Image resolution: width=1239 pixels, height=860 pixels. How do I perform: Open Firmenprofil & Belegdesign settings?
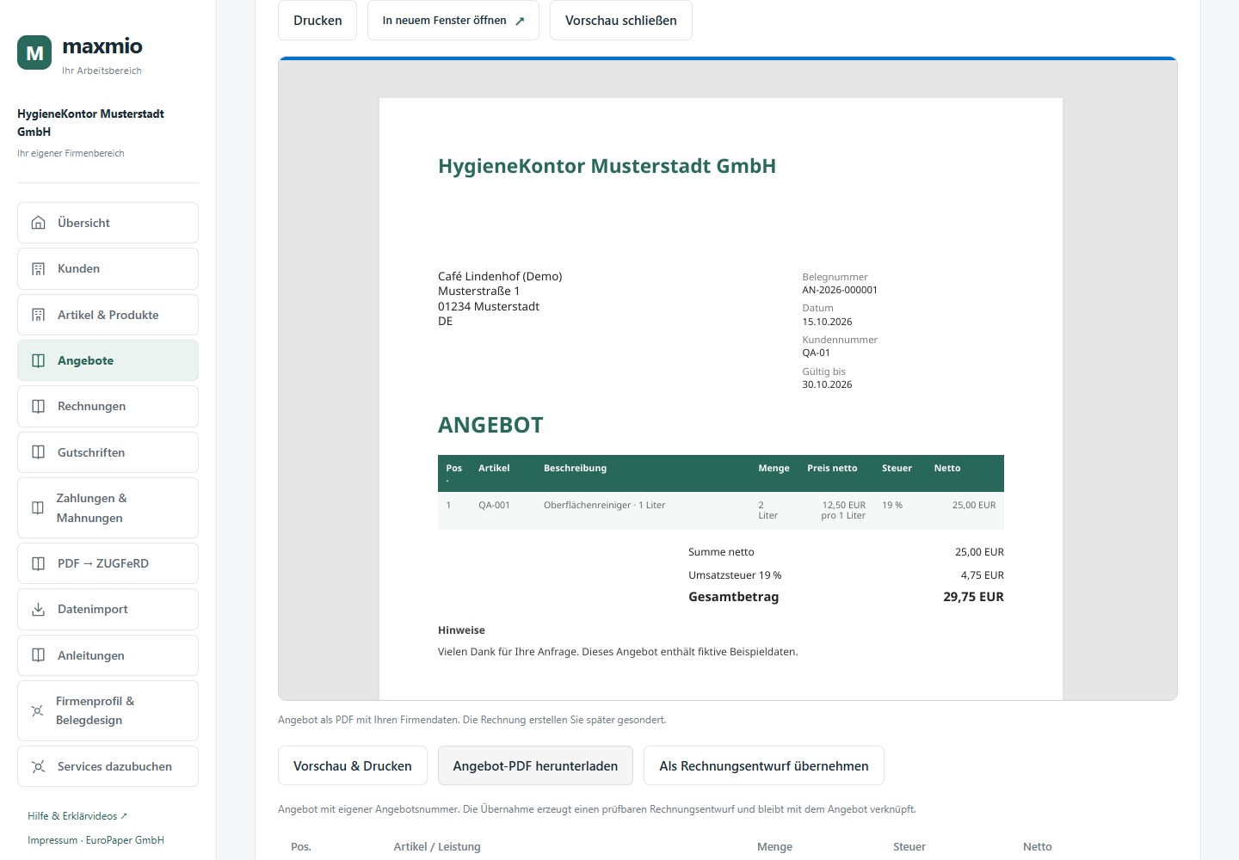pos(108,710)
